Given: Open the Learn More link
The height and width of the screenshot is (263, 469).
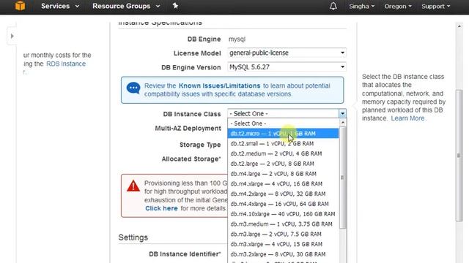Looking at the screenshot, I should pyautogui.click(x=407, y=118).
